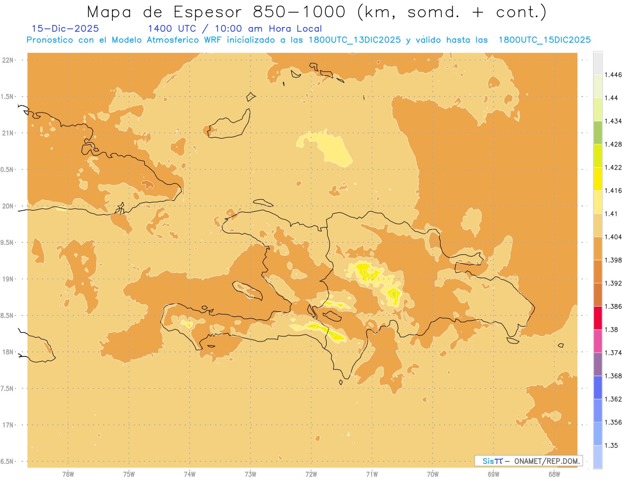The image size is (622, 481).
Task: Click the colorbar value "1.428"
Action: pyautogui.click(x=613, y=144)
